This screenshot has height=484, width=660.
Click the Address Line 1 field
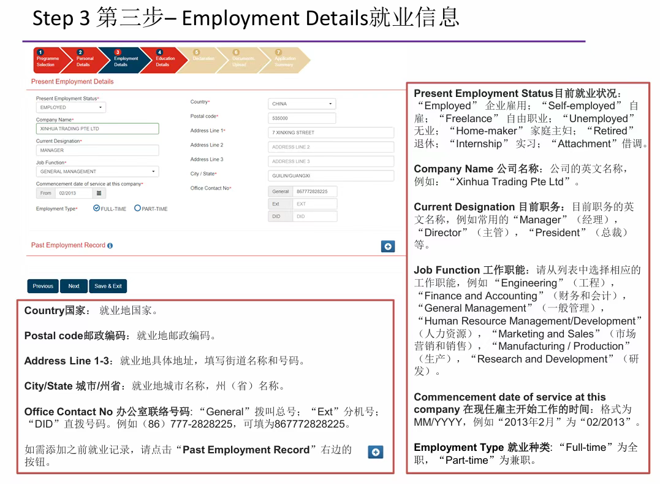331,133
